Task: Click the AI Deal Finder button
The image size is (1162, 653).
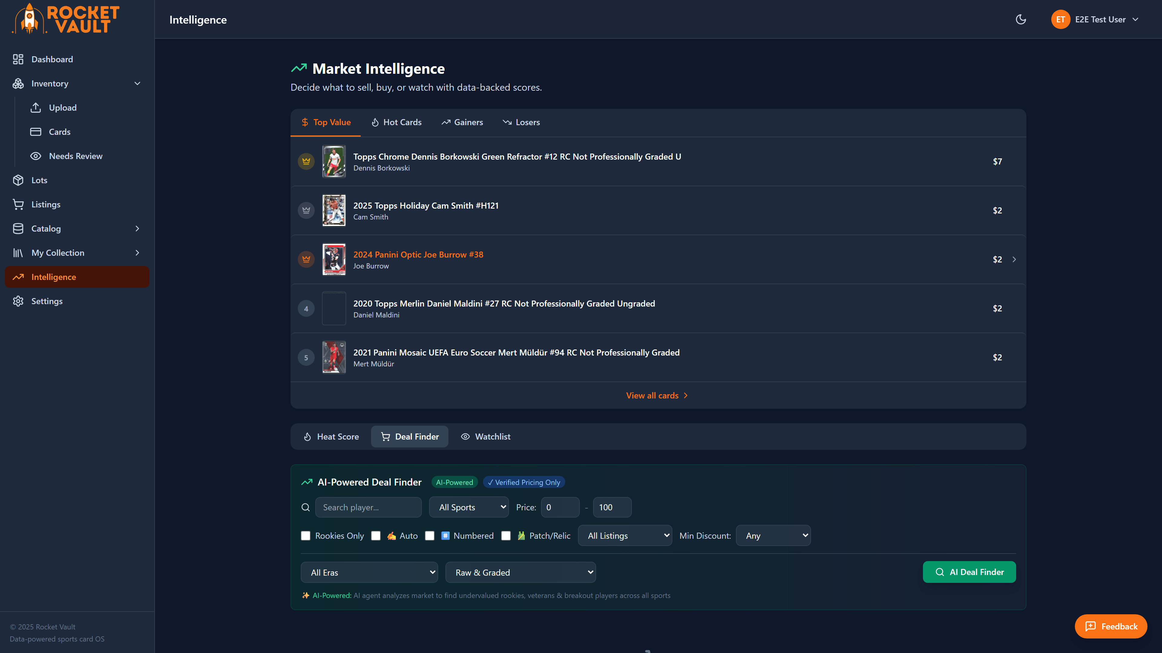Action: pyautogui.click(x=969, y=572)
